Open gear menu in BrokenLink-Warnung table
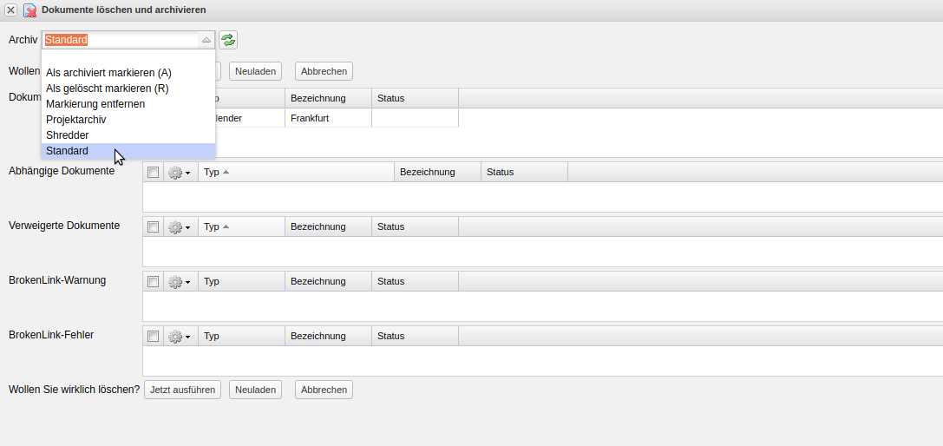943x446 pixels. [179, 281]
